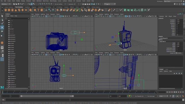Image resolution: width=185 pixels, height=104 pixels.
Task: Click the last UV crossed-tools shelf icon
Action: 149,10
